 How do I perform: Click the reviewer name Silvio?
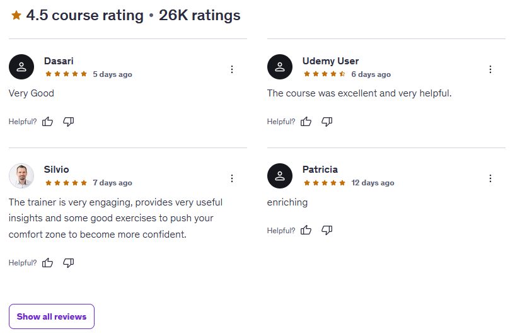pyautogui.click(x=57, y=170)
